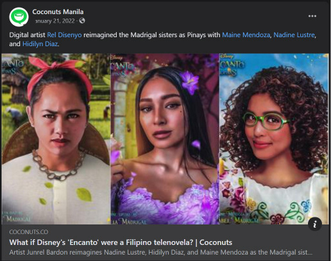This screenshot has height=261, width=331.
Task: Click the link info 'i' icon
Action: click(315, 224)
